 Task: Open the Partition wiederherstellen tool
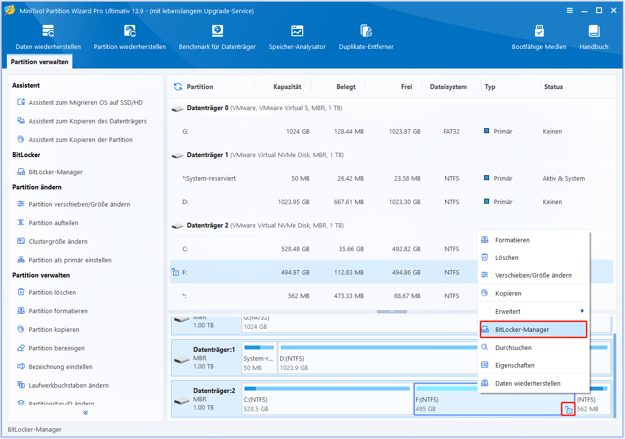(x=130, y=37)
